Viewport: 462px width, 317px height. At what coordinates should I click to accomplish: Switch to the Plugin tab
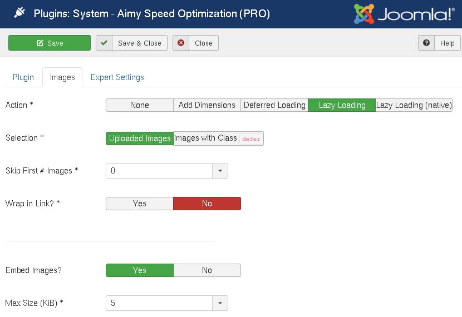(x=23, y=77)
